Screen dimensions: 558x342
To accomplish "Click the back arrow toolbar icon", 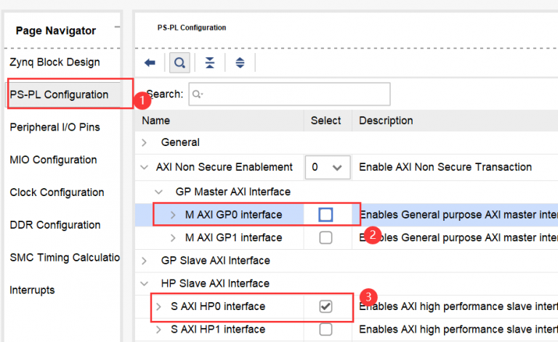I will click(x=150, y=63).
